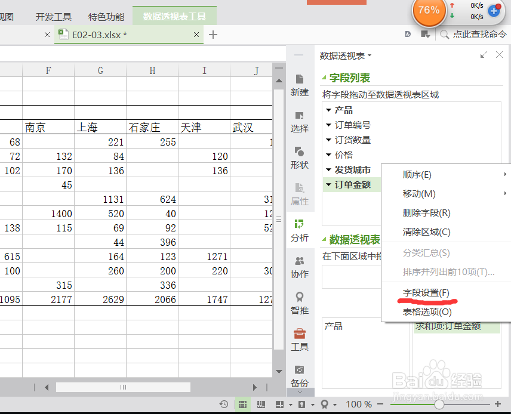
Task: Switch to normal view in status bar
Action: coord(242,404)
